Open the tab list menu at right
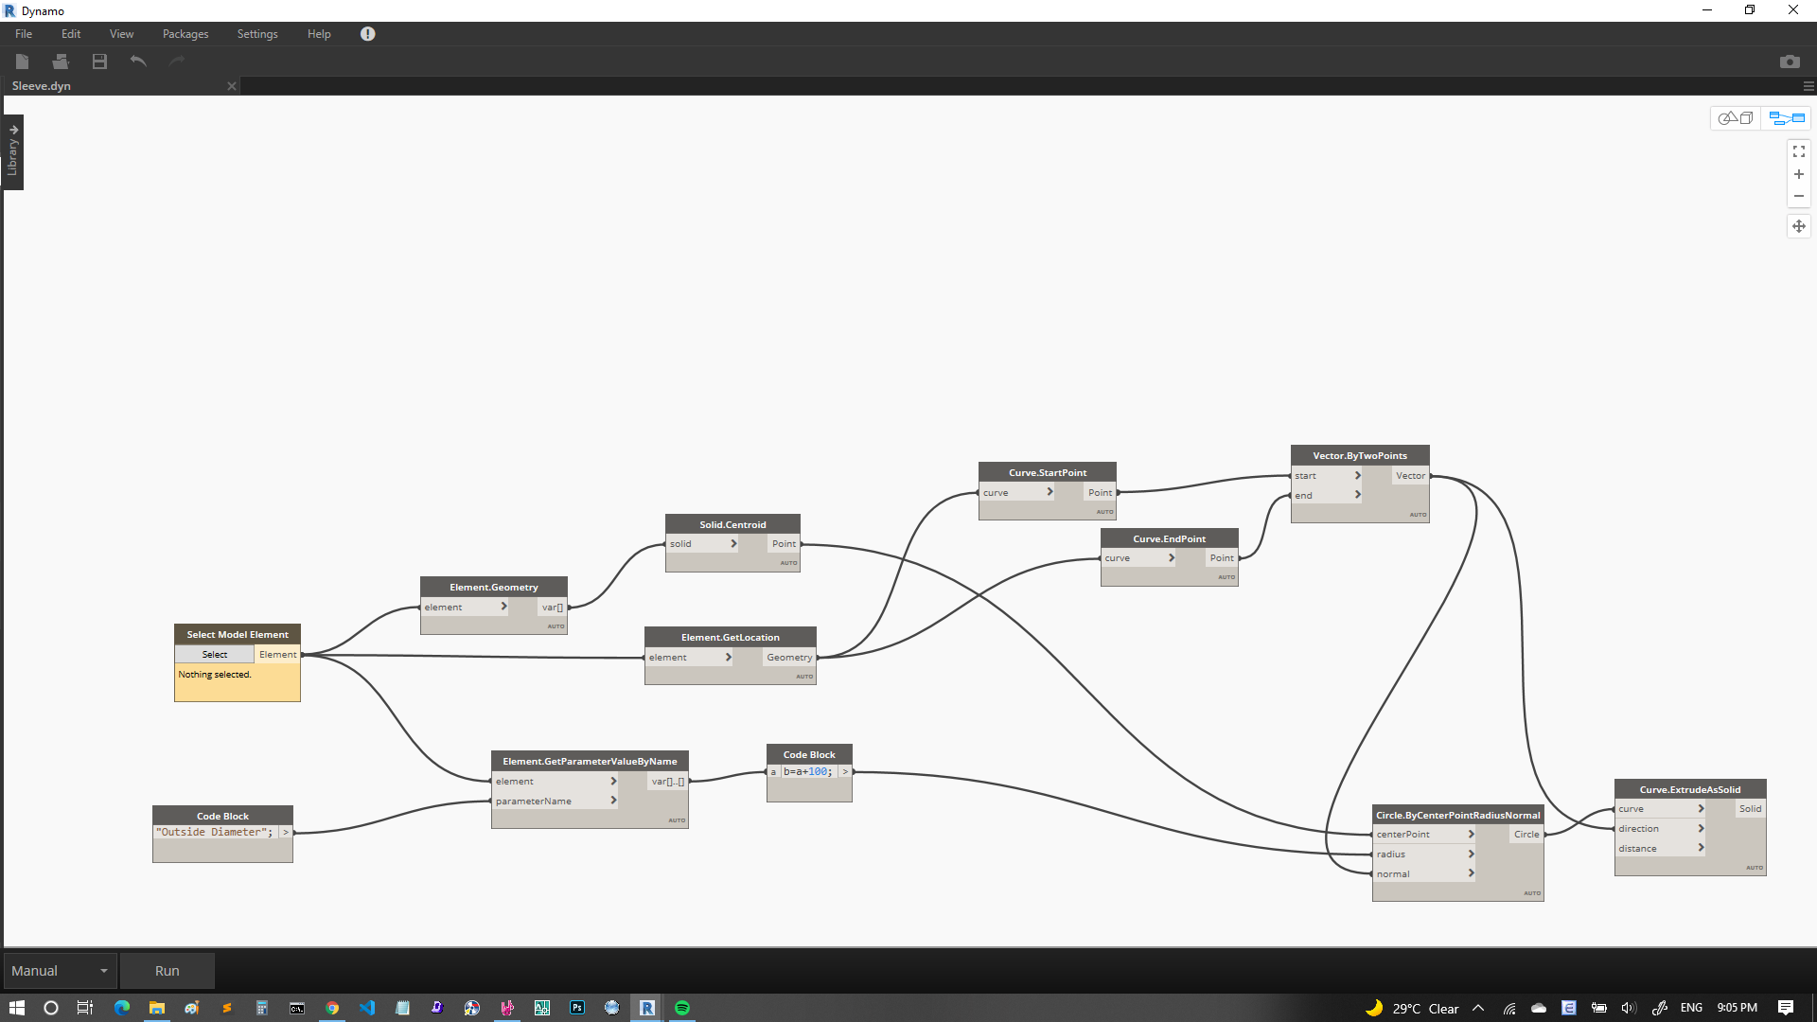Viewport: 1817px width, 1022px height. tap(1808, 86)
